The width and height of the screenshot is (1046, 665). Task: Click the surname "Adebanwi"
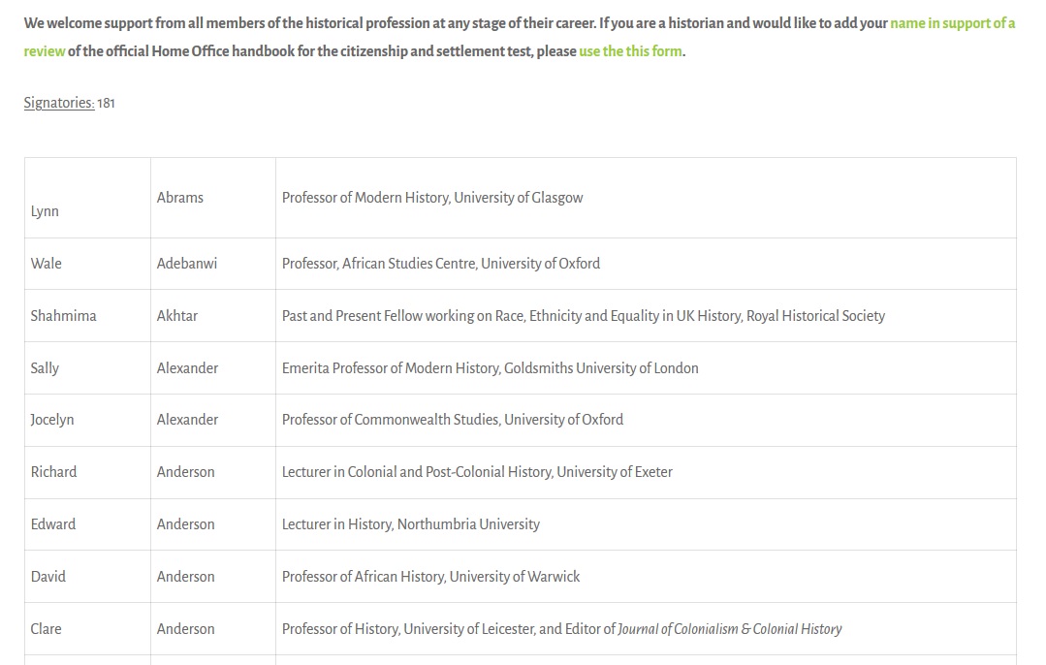[187, 264]
